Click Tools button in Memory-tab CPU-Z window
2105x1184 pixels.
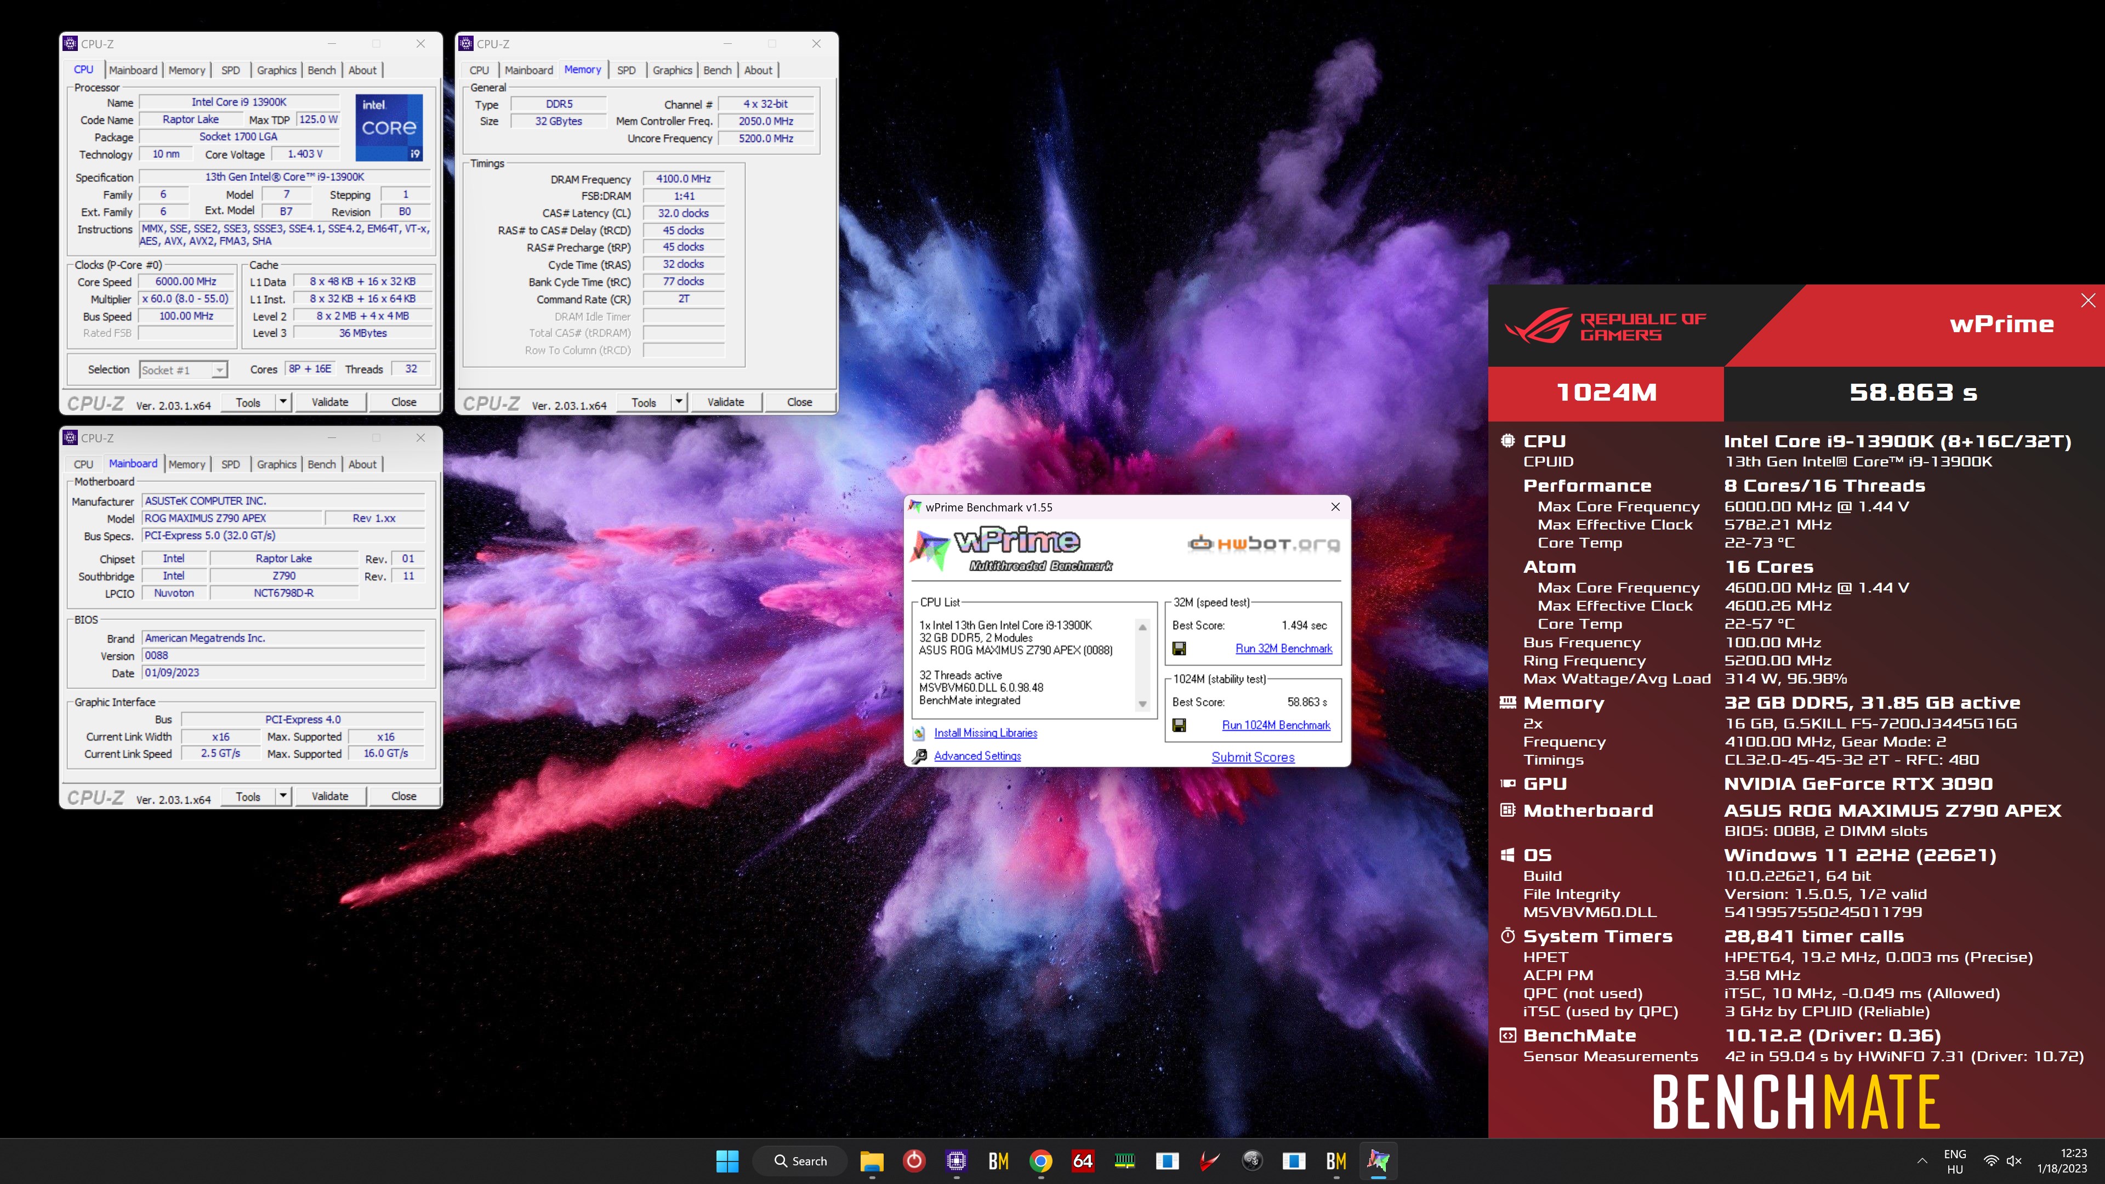(x=644, y=402)
